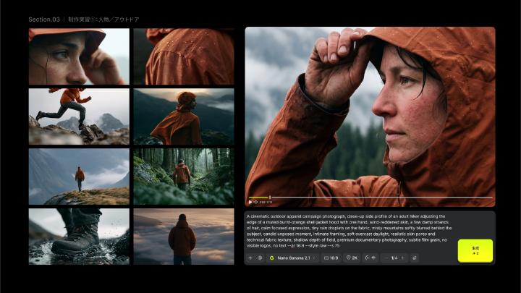Viewport: 521px width, 293px height.
Task: Click the plus add icon in prompt toolbar
Action: coord(250,258)
